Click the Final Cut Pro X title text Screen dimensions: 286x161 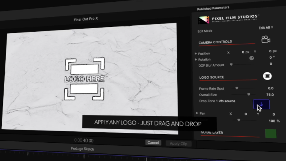point(86,19)
